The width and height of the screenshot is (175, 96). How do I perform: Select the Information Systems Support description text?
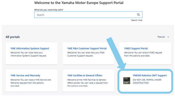click(29, 54)
